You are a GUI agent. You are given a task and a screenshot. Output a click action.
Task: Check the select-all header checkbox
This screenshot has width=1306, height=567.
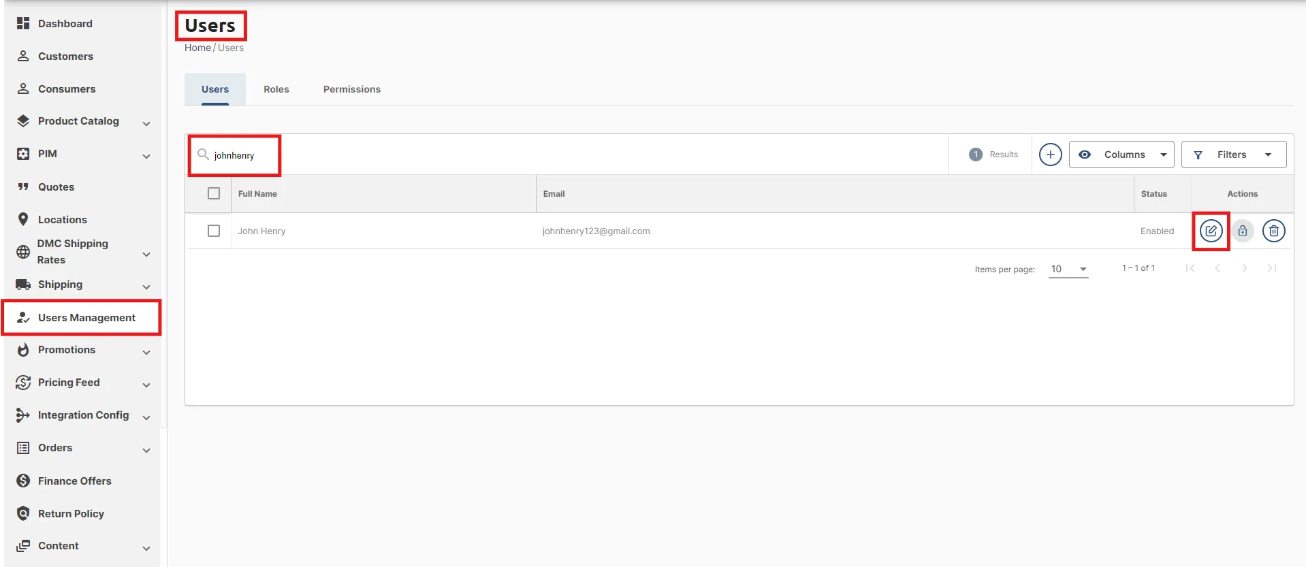tap(214, 193)
